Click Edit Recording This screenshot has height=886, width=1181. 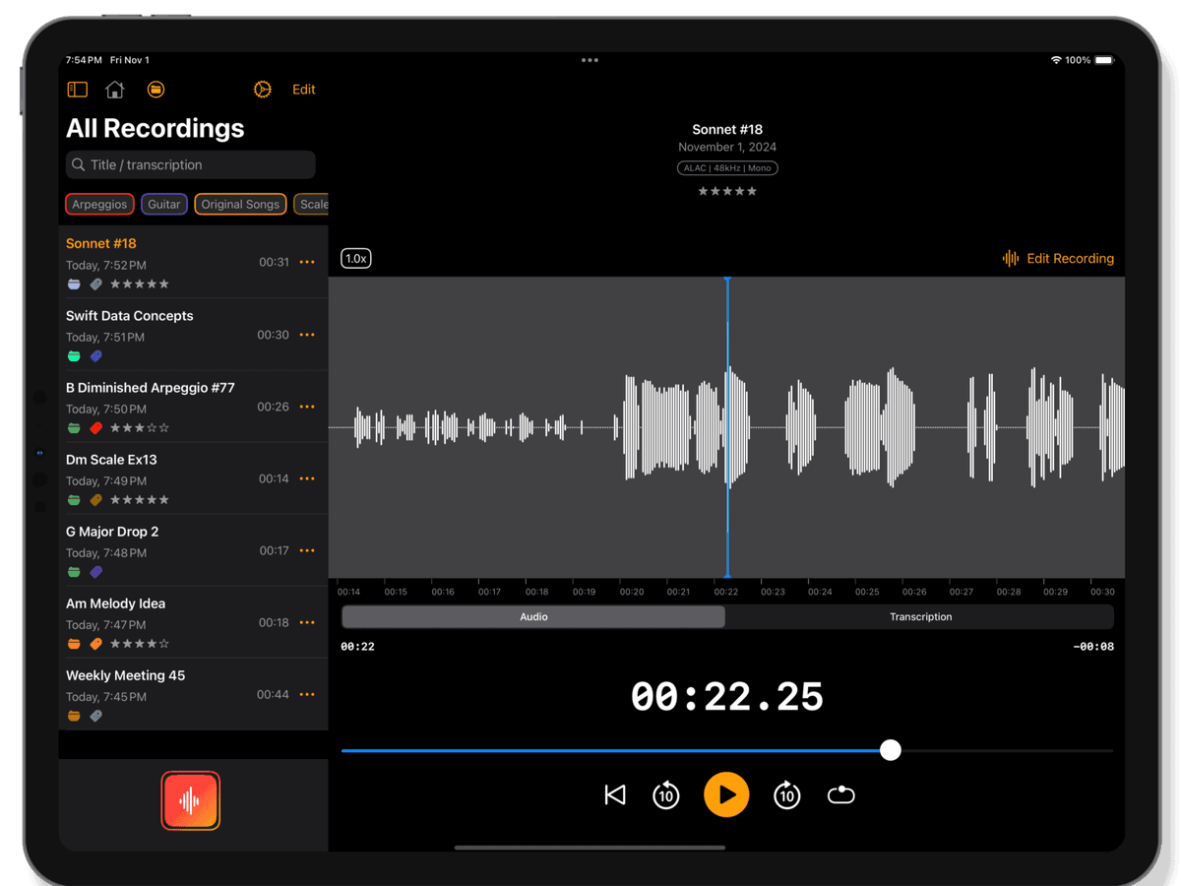[1058, 259]
